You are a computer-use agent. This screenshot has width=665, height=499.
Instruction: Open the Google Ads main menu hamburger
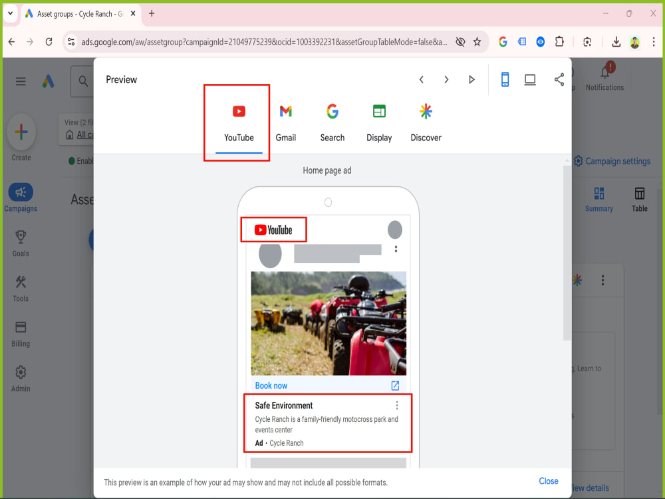click(x=21, y=81)
